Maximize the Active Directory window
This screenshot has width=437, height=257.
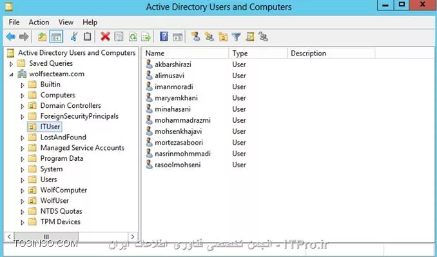[402, 5]
